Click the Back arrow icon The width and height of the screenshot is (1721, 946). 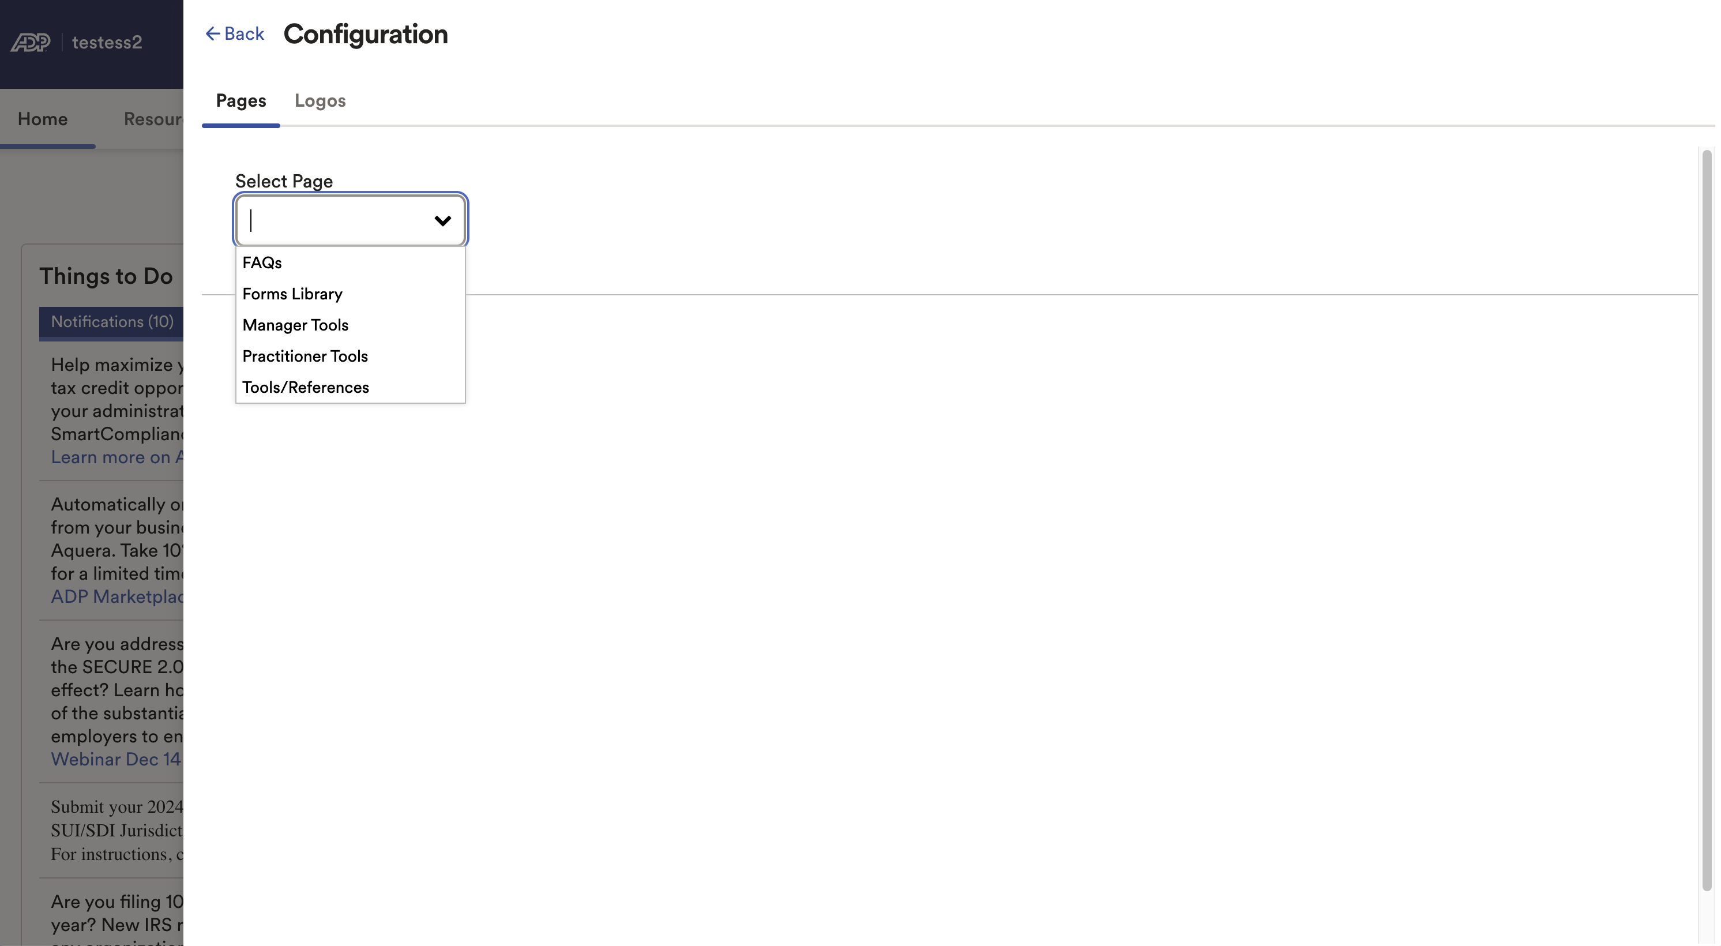[212, 33]
